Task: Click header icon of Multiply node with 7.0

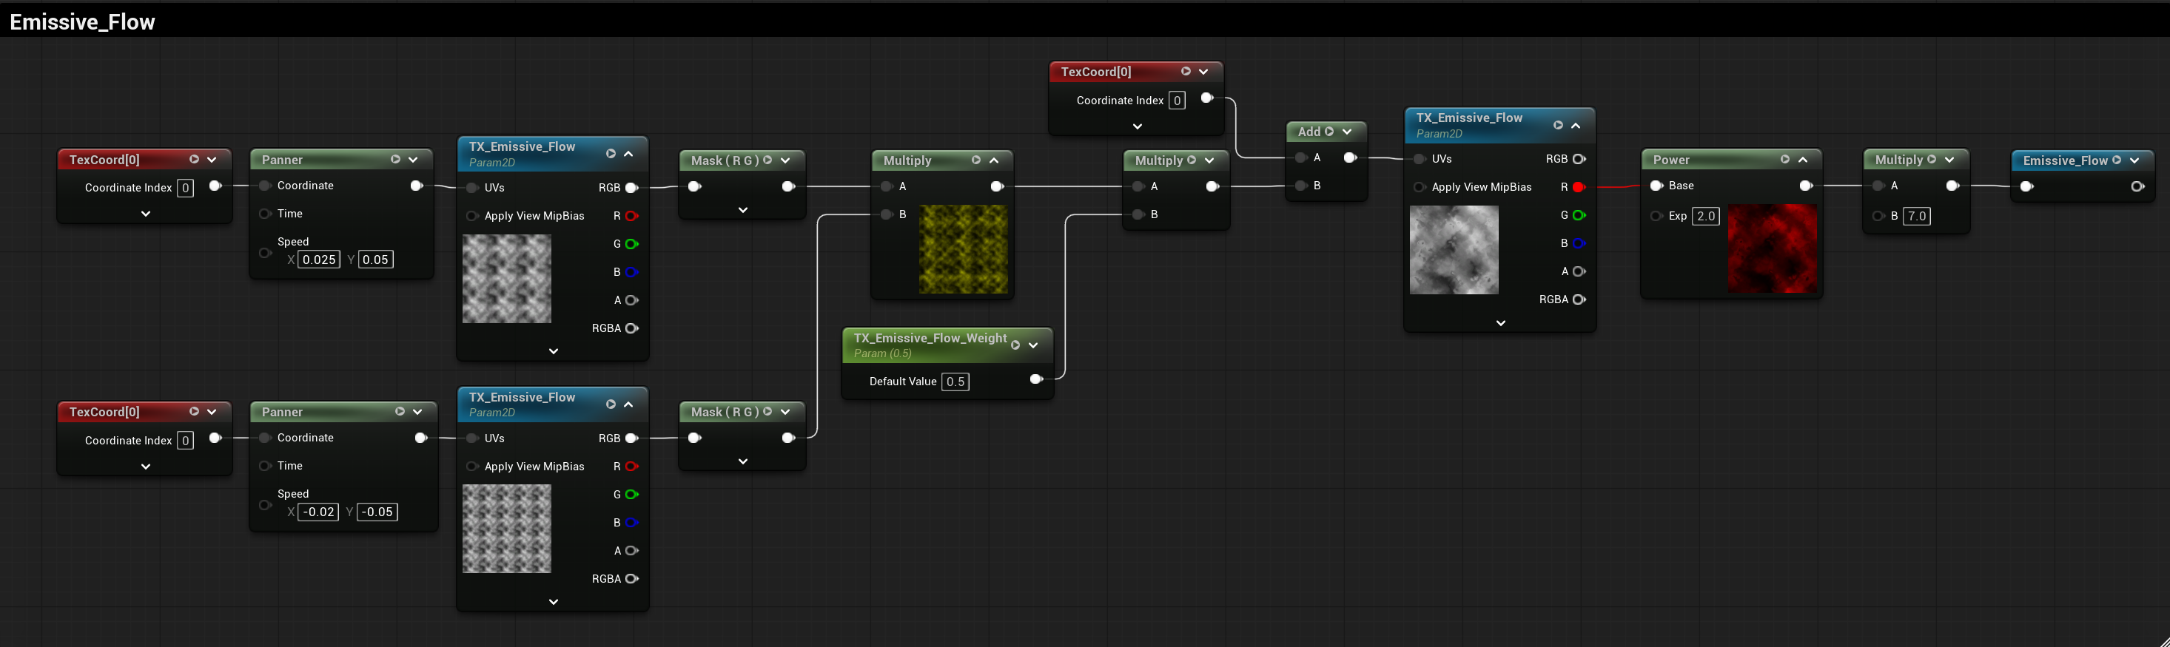Action: (x=1932, y=159)
